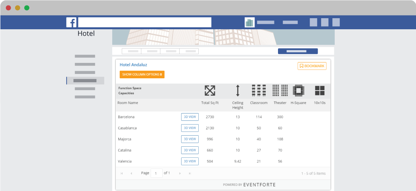416x191 pixels.
Task: Select the highlighted fourth sidebar menu item
Action: click(x=85, y=81)
